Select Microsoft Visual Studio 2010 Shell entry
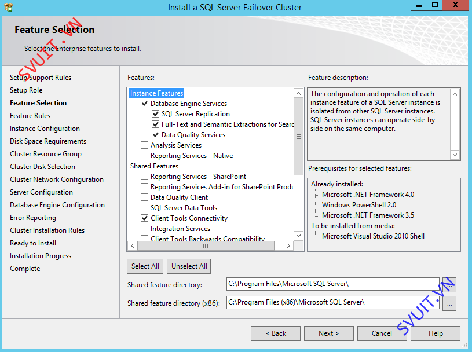This screenshot has width=472, height=352. pyautogui.click(x=373, y=236)
